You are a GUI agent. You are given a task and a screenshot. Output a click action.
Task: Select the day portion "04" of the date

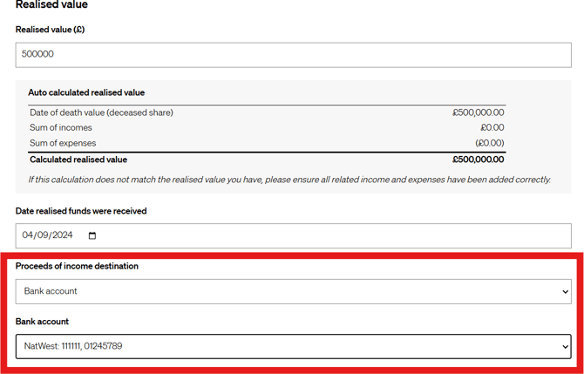pyautogui.click(x=28, y=235)
